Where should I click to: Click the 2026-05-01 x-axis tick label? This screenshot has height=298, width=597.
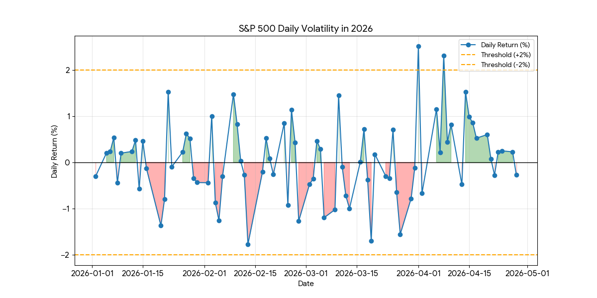click(526, 273)
